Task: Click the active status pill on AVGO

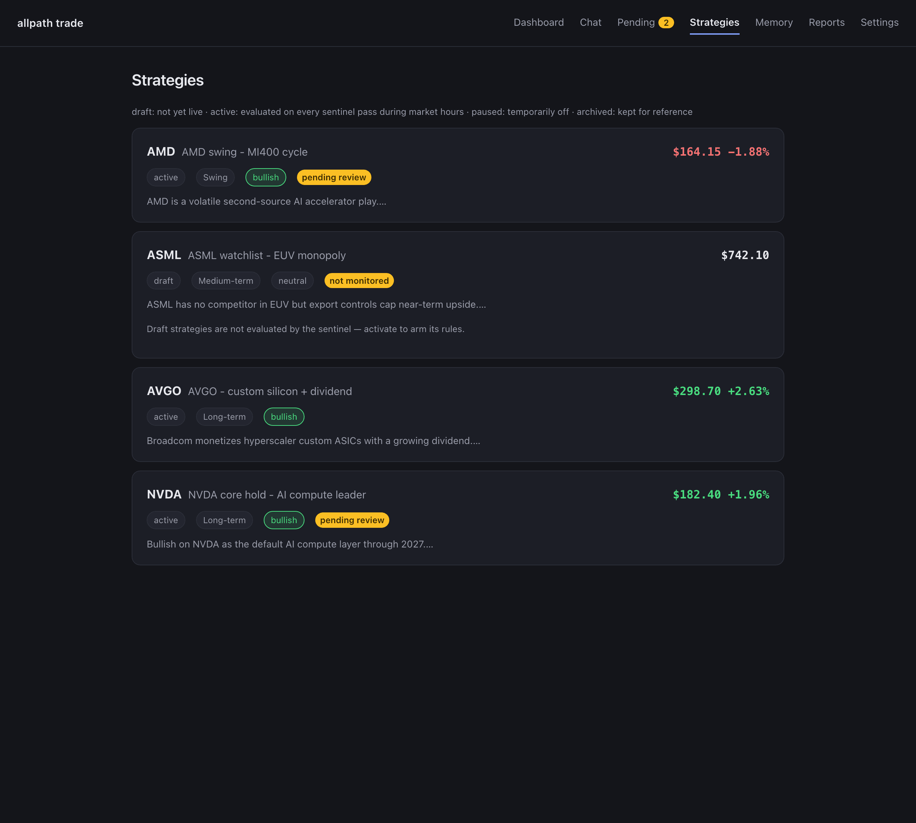Action: click(x=166, y=417)
